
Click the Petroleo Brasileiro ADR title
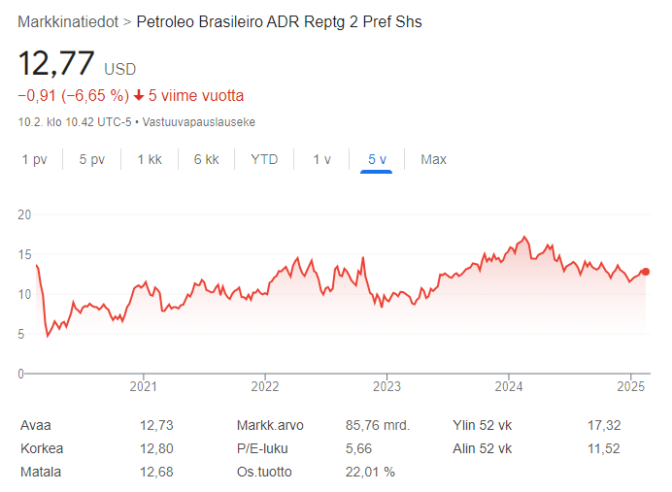[x=279, y=22]
